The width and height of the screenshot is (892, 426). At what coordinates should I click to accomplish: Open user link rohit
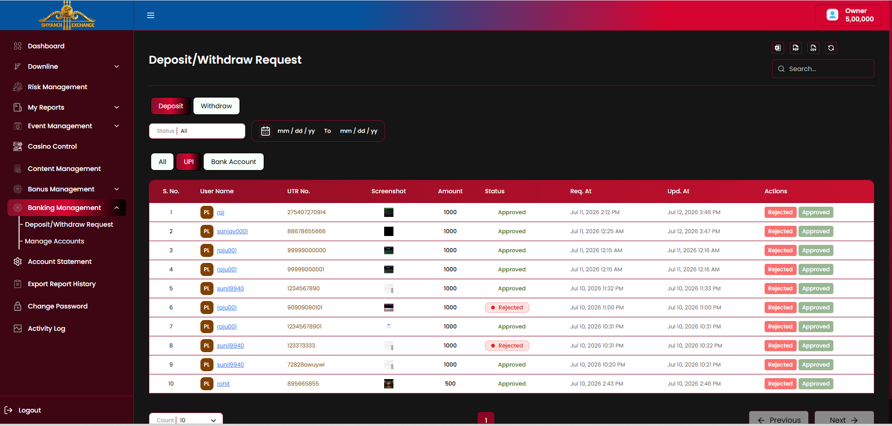(223, 384)
